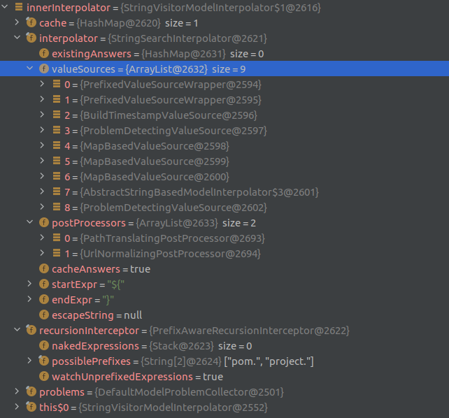
Task: Click the this$0 field icon
Action: tap(31, 407)
